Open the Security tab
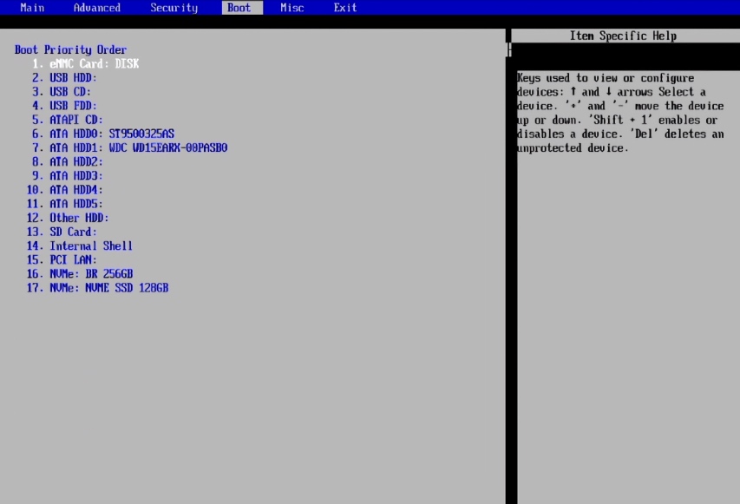740x504 pixels. click(174, 8)
